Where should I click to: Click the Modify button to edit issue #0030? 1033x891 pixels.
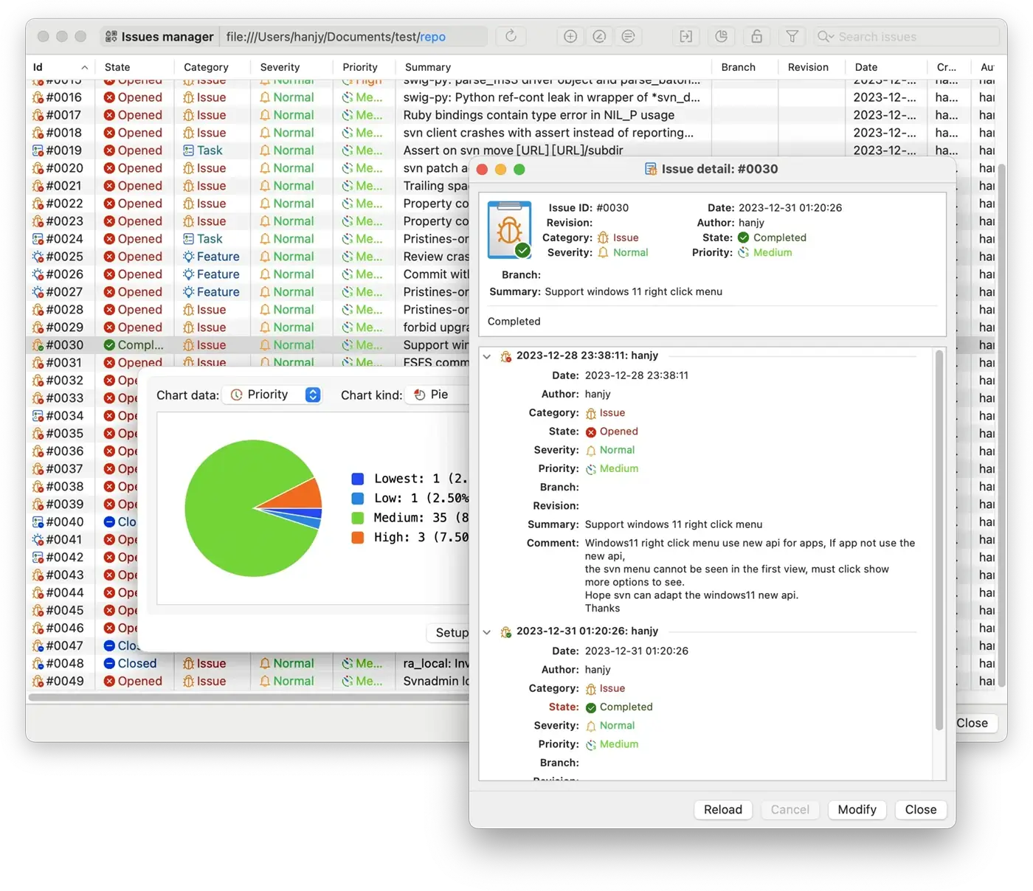coord(857,809)
